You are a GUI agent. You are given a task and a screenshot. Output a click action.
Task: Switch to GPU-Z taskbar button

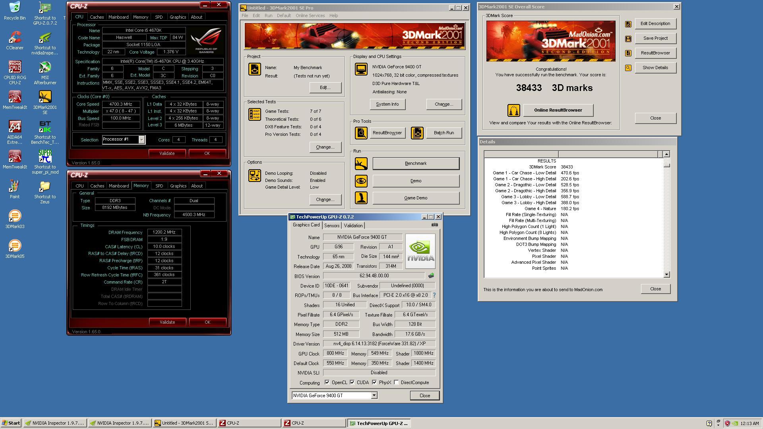379,423
